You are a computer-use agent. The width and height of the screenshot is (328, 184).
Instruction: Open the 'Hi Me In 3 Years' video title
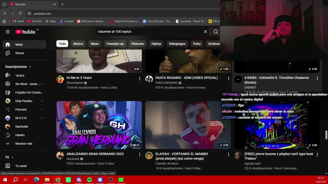(x=79, y=78)
